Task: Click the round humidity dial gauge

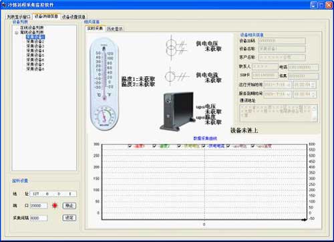Action: 104,116
